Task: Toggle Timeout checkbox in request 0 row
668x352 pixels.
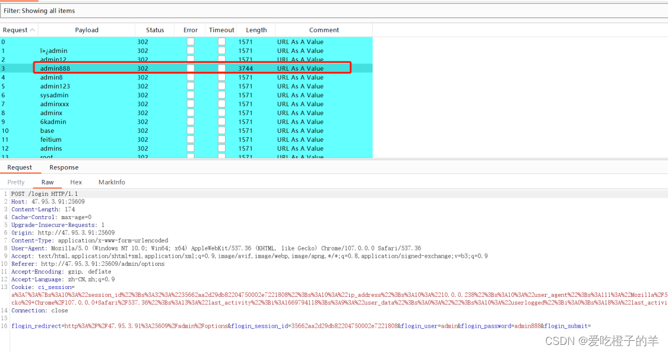Action: 221,42
